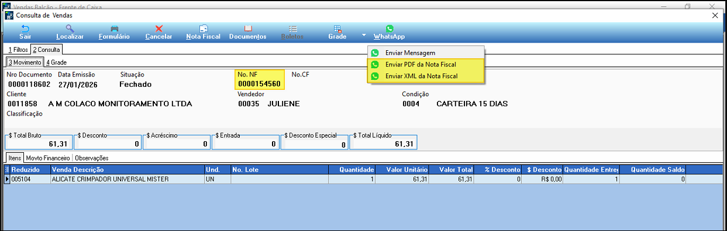The image size is (727, 231).
Task: Click emission date 27/01/2026
Action: coord(78,85)
